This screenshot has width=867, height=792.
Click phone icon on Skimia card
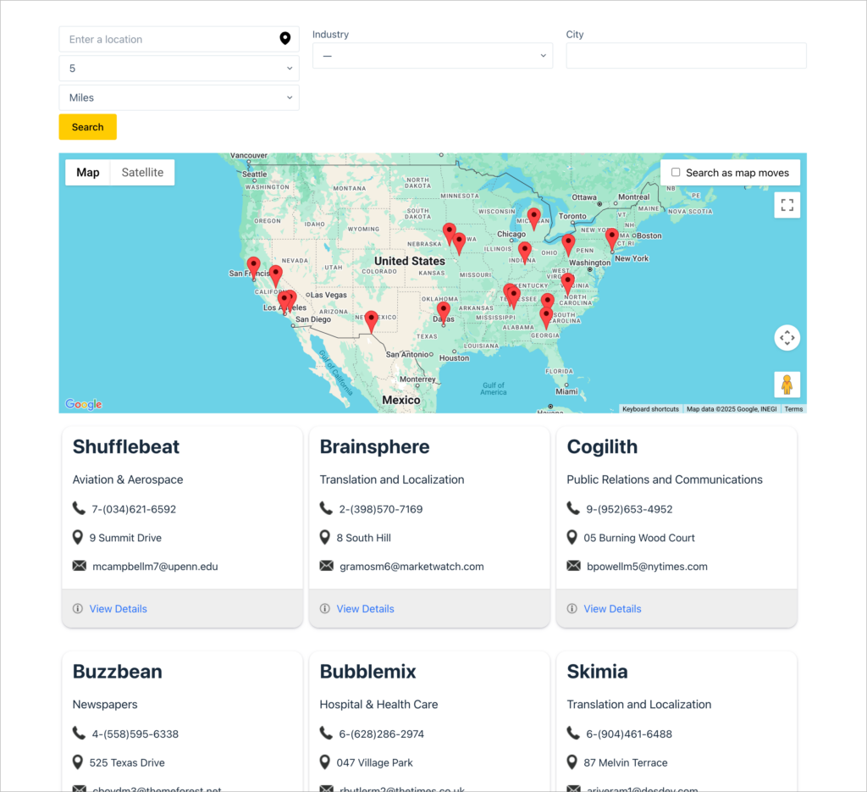(x=573, y=733)
